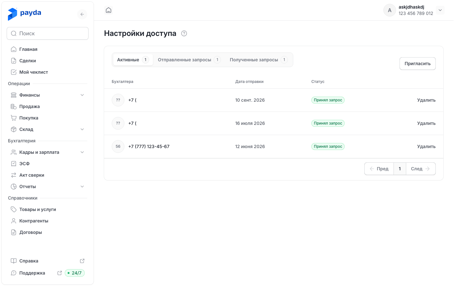
Task: Click the Продажа icon
Action: (14, 106)
